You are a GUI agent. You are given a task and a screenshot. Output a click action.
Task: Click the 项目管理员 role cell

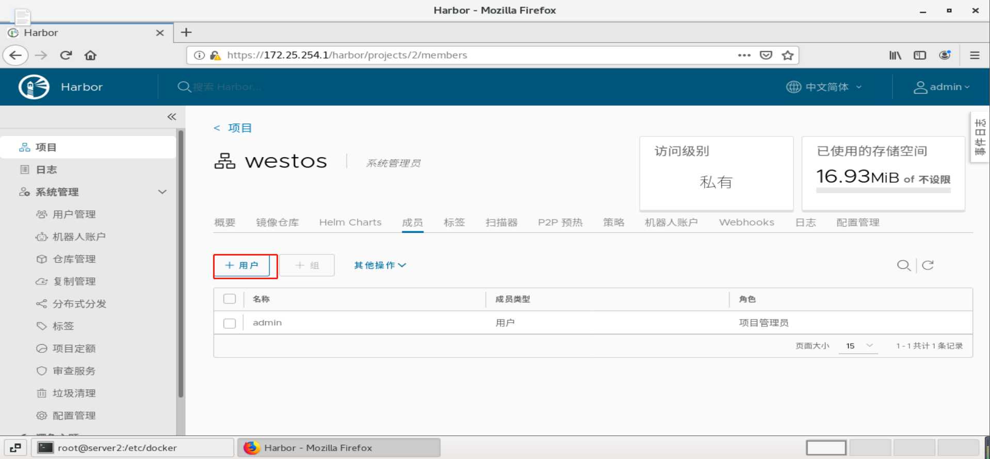click(x=764, y=323)
